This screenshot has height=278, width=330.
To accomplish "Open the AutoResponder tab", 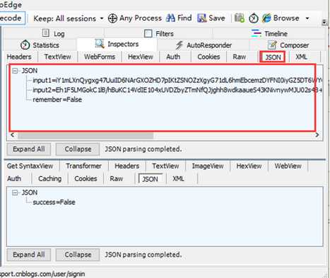I will pyautogui.click(x=204, y=45).
